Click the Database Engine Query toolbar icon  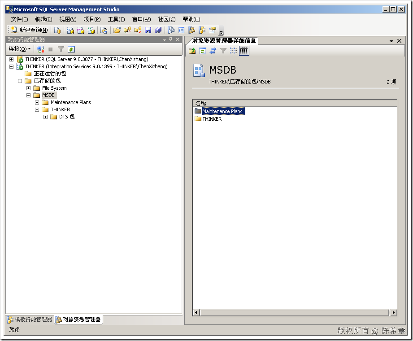pyautogui.click(x=57, y=31)
